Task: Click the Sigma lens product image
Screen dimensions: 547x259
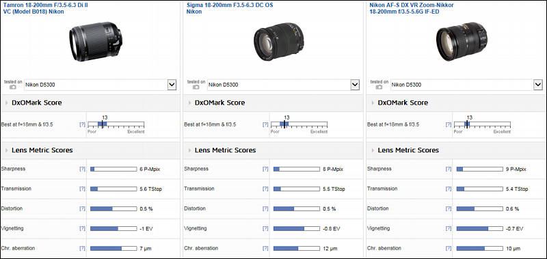Action: coord(279,42)
